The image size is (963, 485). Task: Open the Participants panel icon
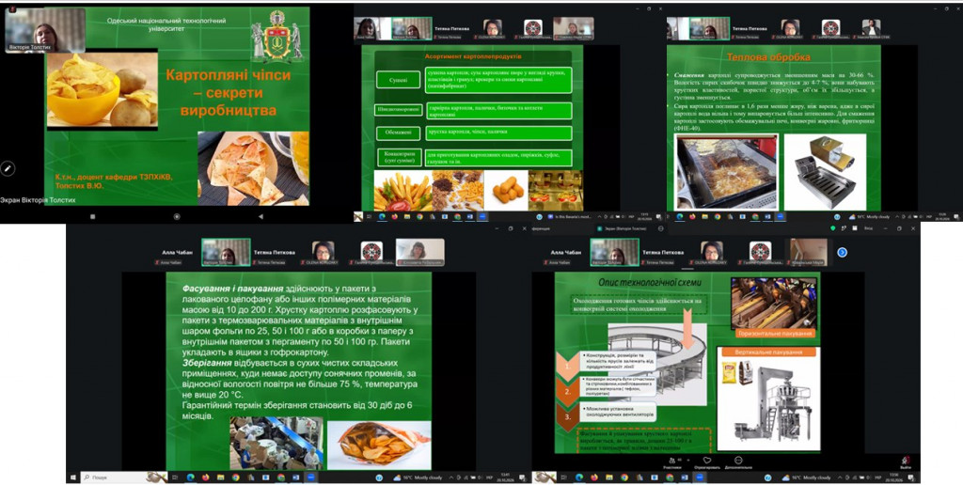click(x=671, y=462)
